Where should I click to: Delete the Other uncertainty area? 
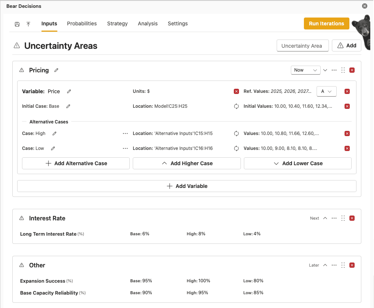352,265
